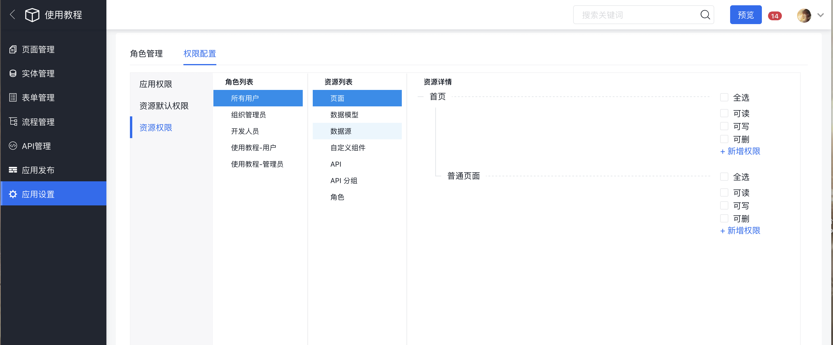833x345 pixels.
Task: Open 应用发布 in sidebar
Action: (53, 170)
